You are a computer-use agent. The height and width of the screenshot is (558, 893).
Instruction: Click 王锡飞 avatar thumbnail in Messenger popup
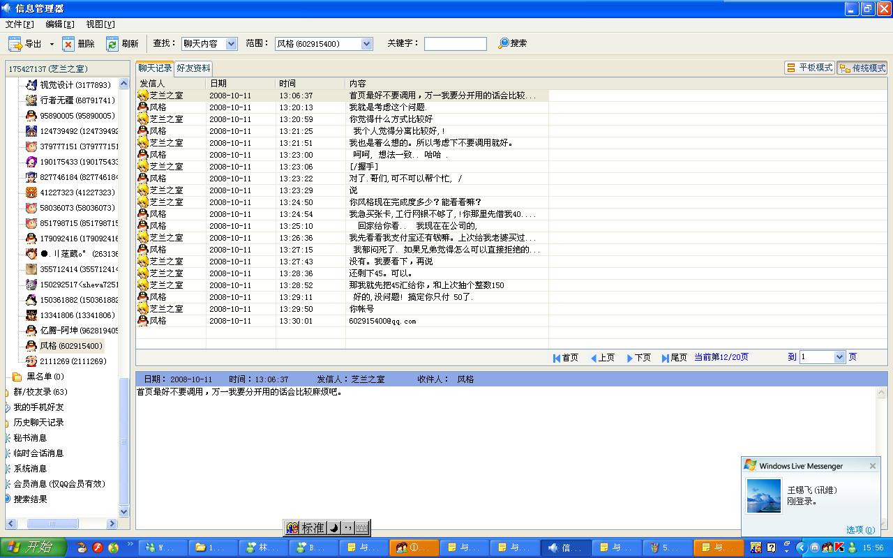(764, 495)
